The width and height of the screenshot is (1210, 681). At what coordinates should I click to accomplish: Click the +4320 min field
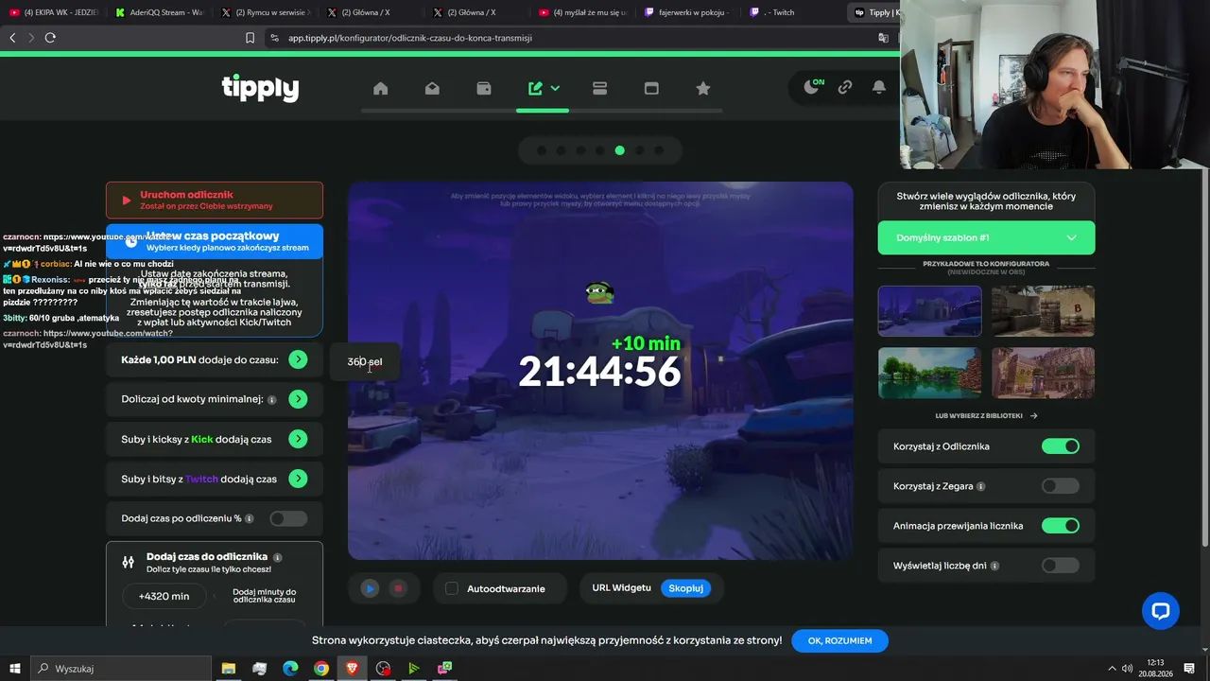164,596
